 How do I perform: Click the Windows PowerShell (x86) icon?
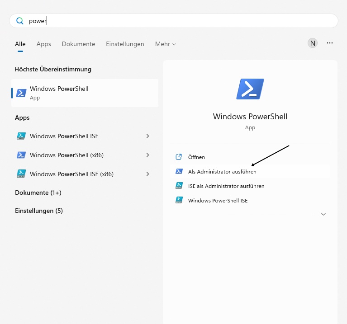pyautogui.click(x=21, y=155)
